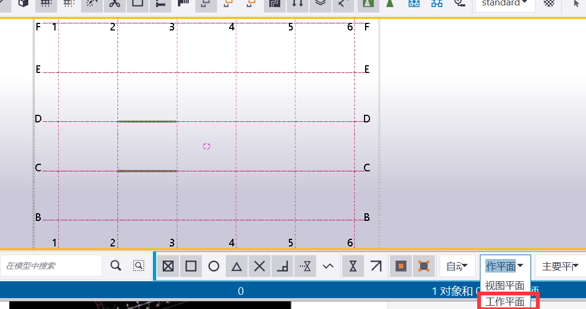The image size is (586, 309).
Task: Click the up-down arrows icon in top toolbar
Action: (298, 4)
